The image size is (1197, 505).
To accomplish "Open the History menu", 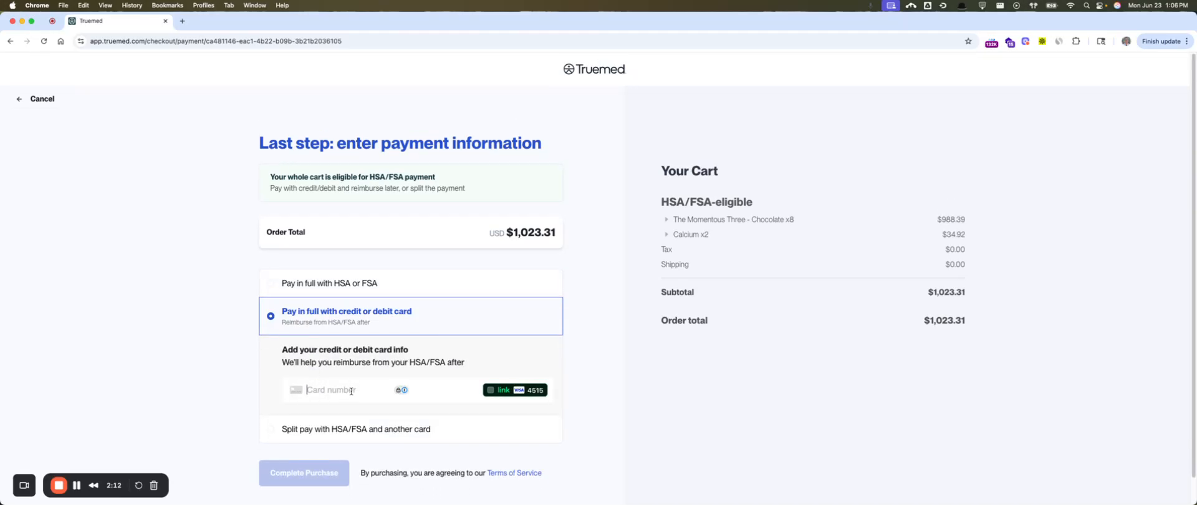I will tap(132, 6).
